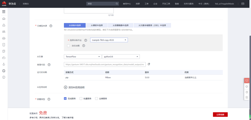Click help icon next to 推理代码
This screenshot has height=120, width=251.
49,65
